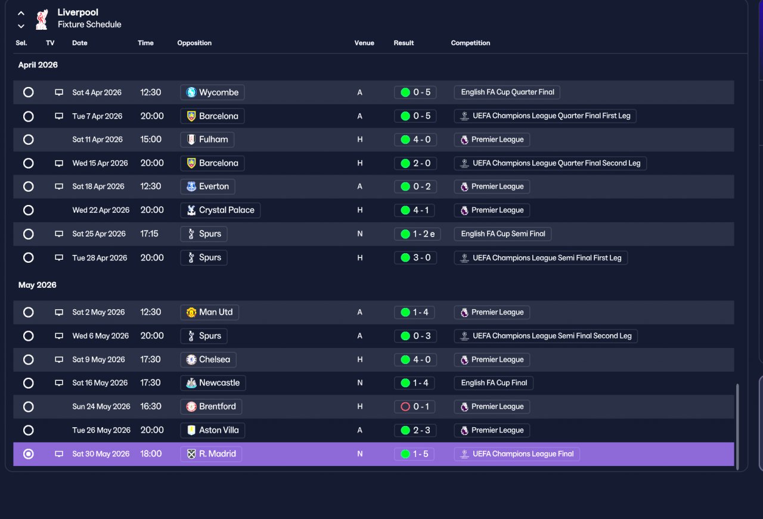Go to next team with down chevron

click(x=21, y=26)
